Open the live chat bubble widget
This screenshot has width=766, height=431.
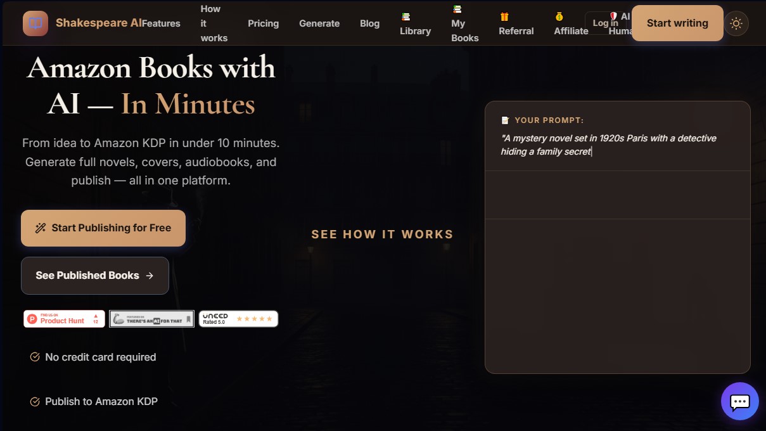coord(739,401)
